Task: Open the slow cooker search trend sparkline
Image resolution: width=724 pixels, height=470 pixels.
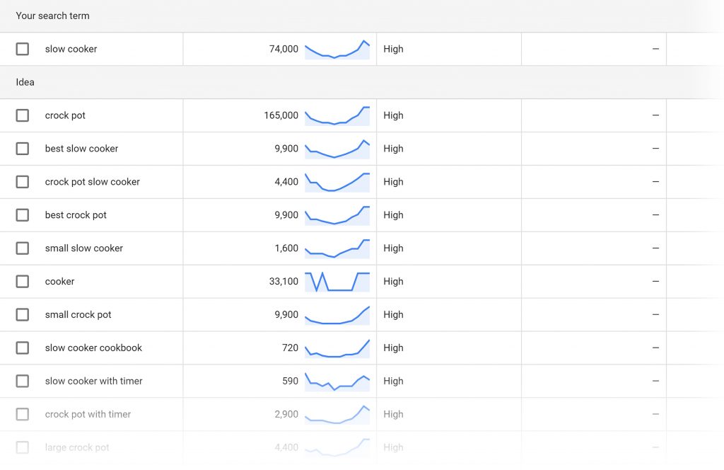Action: 337,50
